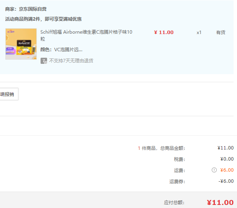Click the color option text VC泡腾片远...
The width and height of the screenshot is (237, 208).
pyautogui.click(x=68, y=49)
